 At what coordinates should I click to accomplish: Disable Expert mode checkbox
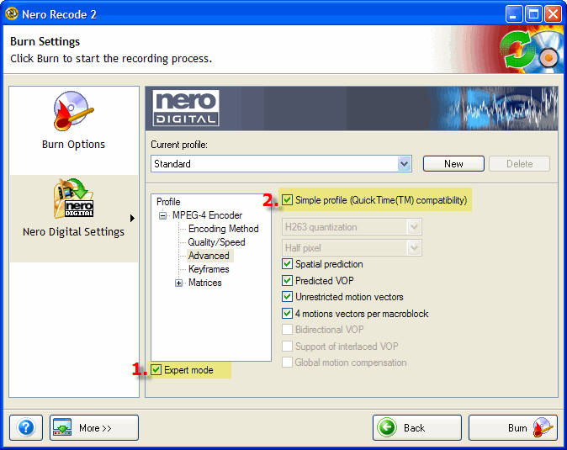(156, 370)
